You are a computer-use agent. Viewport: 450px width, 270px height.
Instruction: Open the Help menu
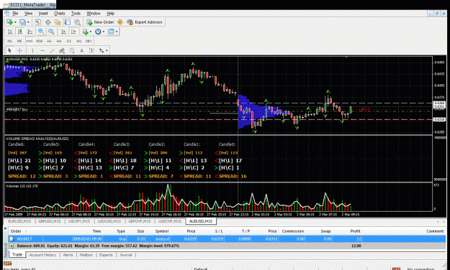110,14
